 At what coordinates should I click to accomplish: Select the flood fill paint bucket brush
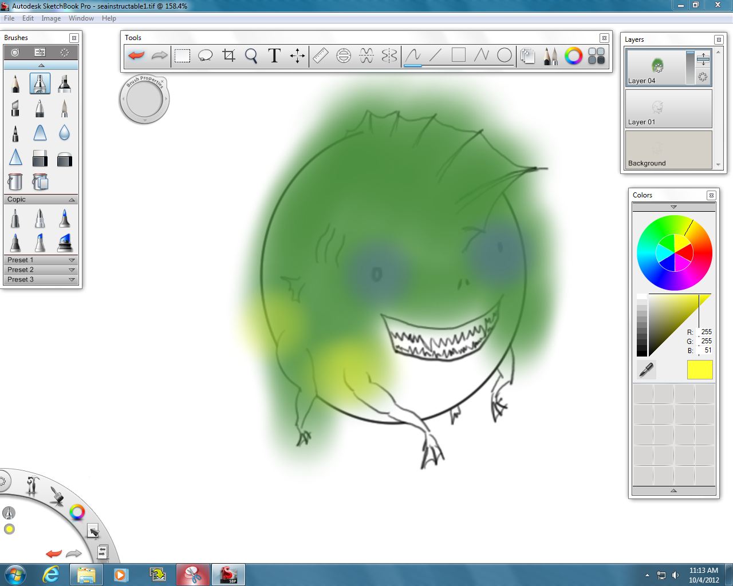15,182
